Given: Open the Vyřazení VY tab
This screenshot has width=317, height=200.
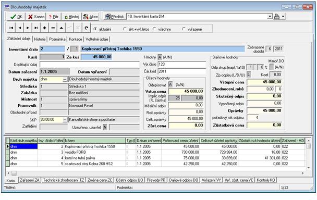Looking at the screenshot, I should tap(212, 180).
